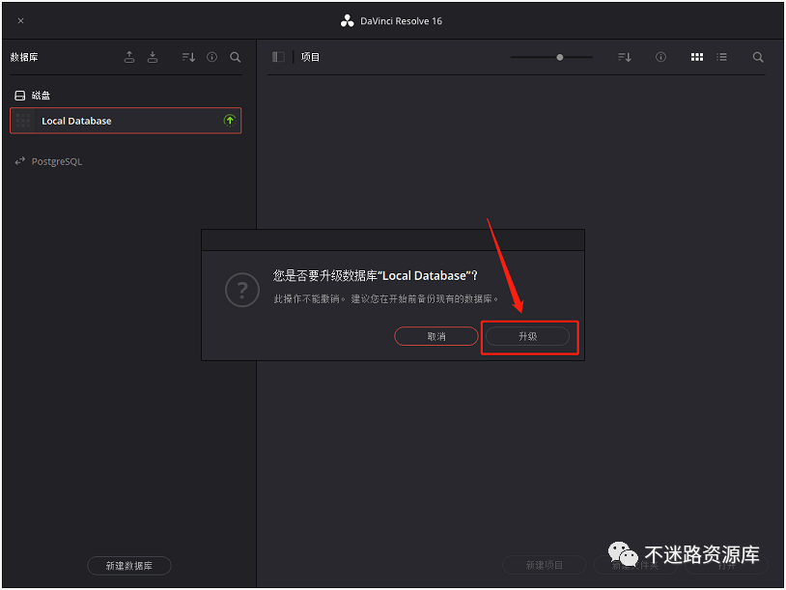Show database info icon in the left panel
The height and width of the screenshot is (590, 786).
tap(212, 57)
